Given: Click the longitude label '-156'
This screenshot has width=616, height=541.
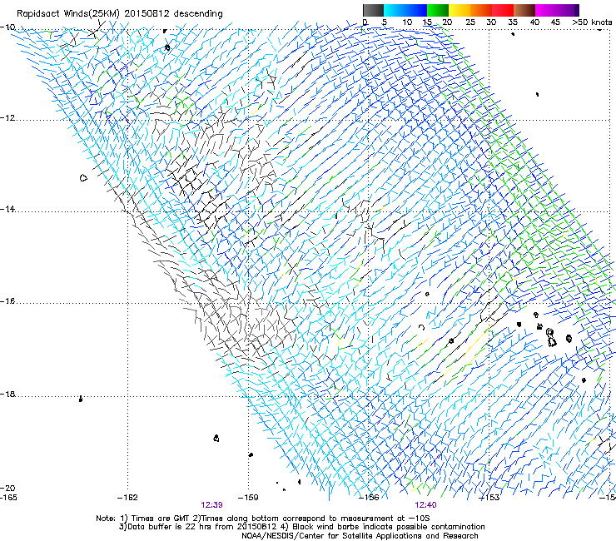Looking at the screenshot, I should (369, 498).
